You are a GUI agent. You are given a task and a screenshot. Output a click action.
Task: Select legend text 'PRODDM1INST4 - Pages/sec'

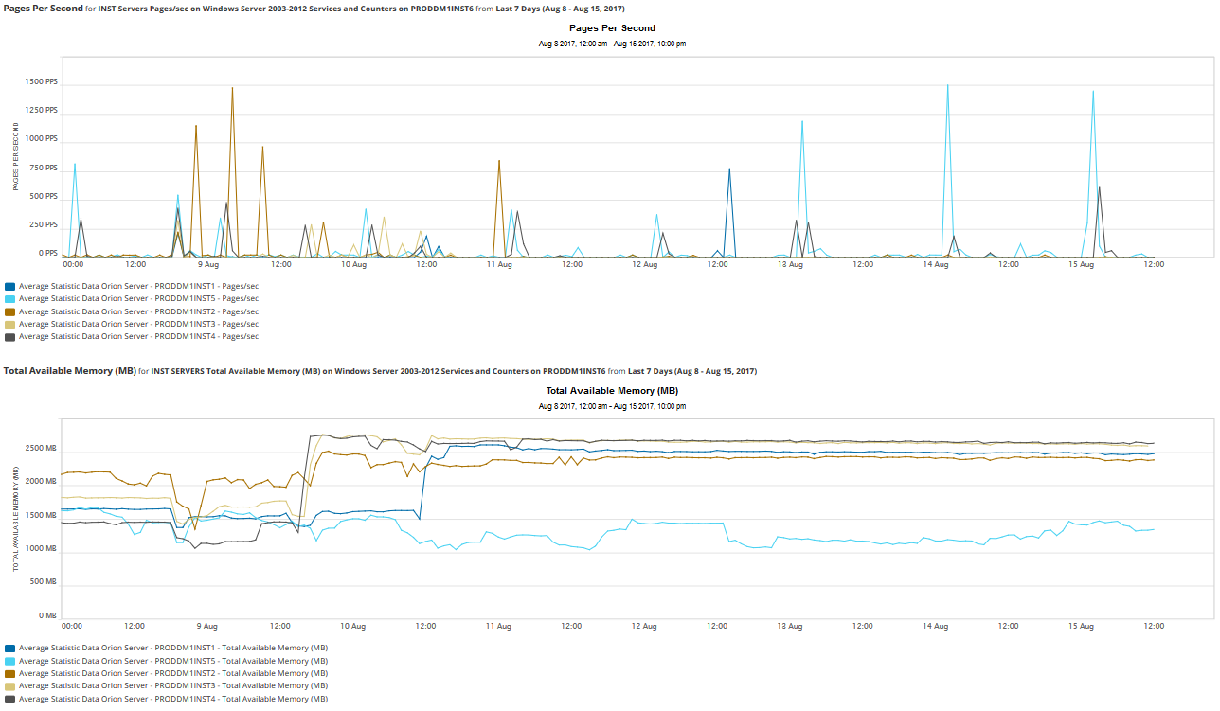pyautogui.click(x=206, y=337)
